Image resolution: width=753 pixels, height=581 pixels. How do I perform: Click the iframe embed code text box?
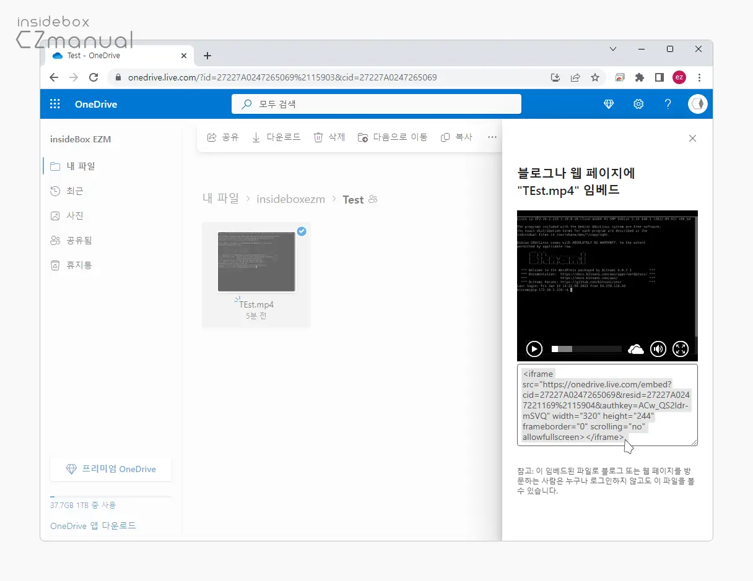(x=607, y=405)
